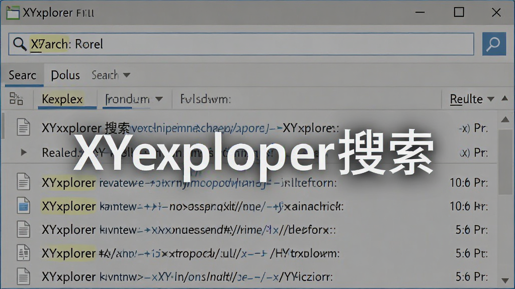Click the tree view layout icon
Viewport: 515px width, 289px height.
tap(16, 99)
